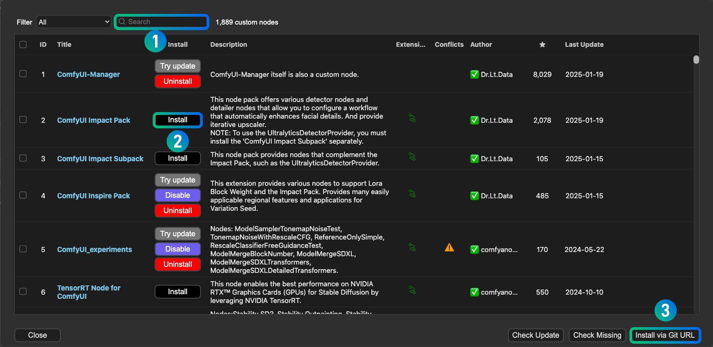Uninstall the ComfyUI-Manager node
This screenshot has height=347, width=713.
(178, 81)
